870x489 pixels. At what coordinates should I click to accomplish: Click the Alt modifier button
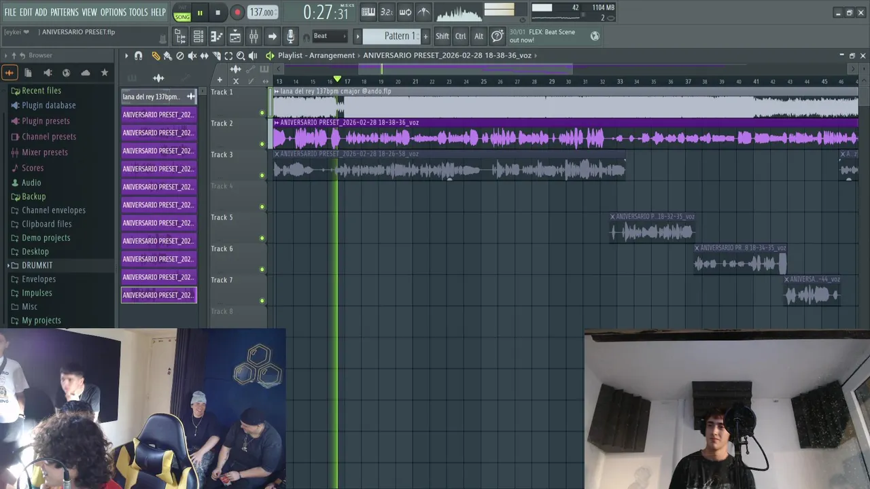(478, 37)
